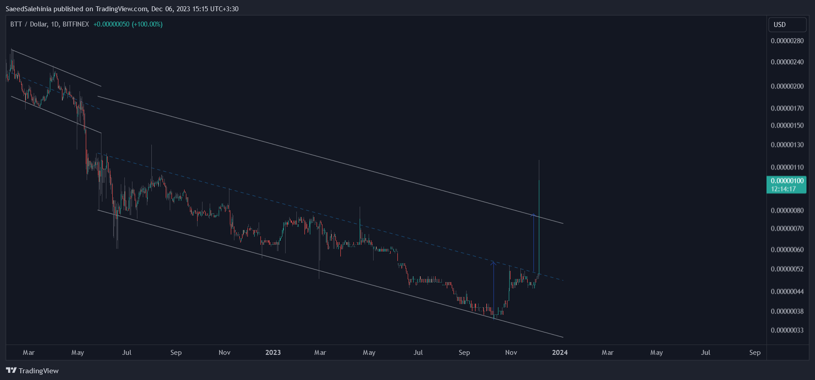The width and height of the screenshot is (815, 380).
Task: Click the 0.00000170 price axis label
Action: click(787, 108)
